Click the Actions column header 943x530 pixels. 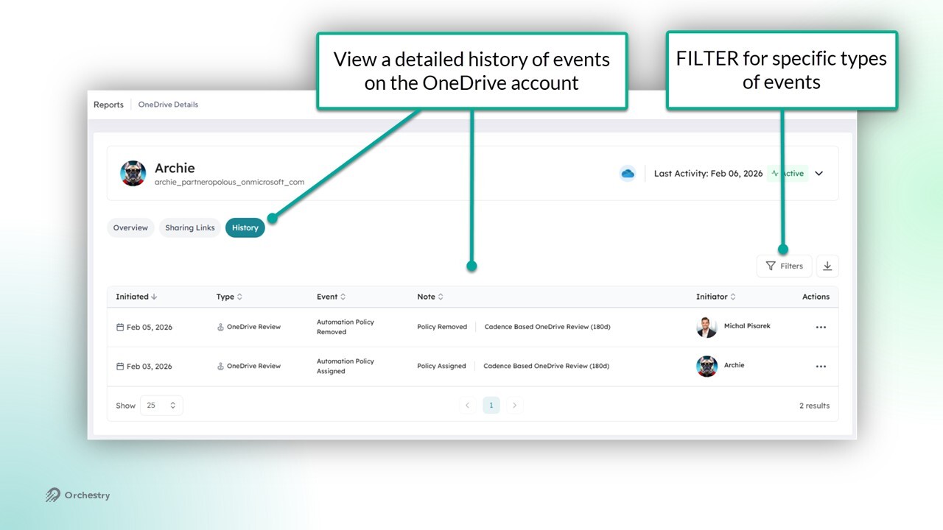pos(816,297)
